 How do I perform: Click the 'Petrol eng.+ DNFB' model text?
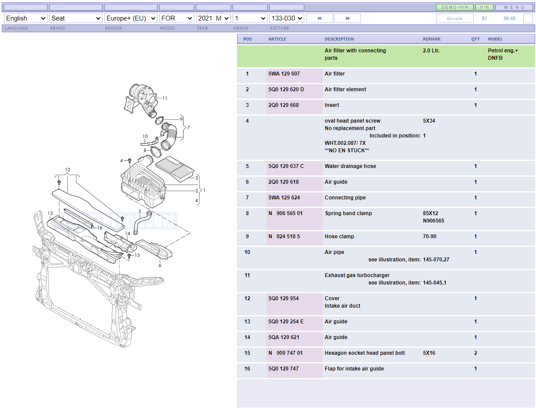point(503,54)
